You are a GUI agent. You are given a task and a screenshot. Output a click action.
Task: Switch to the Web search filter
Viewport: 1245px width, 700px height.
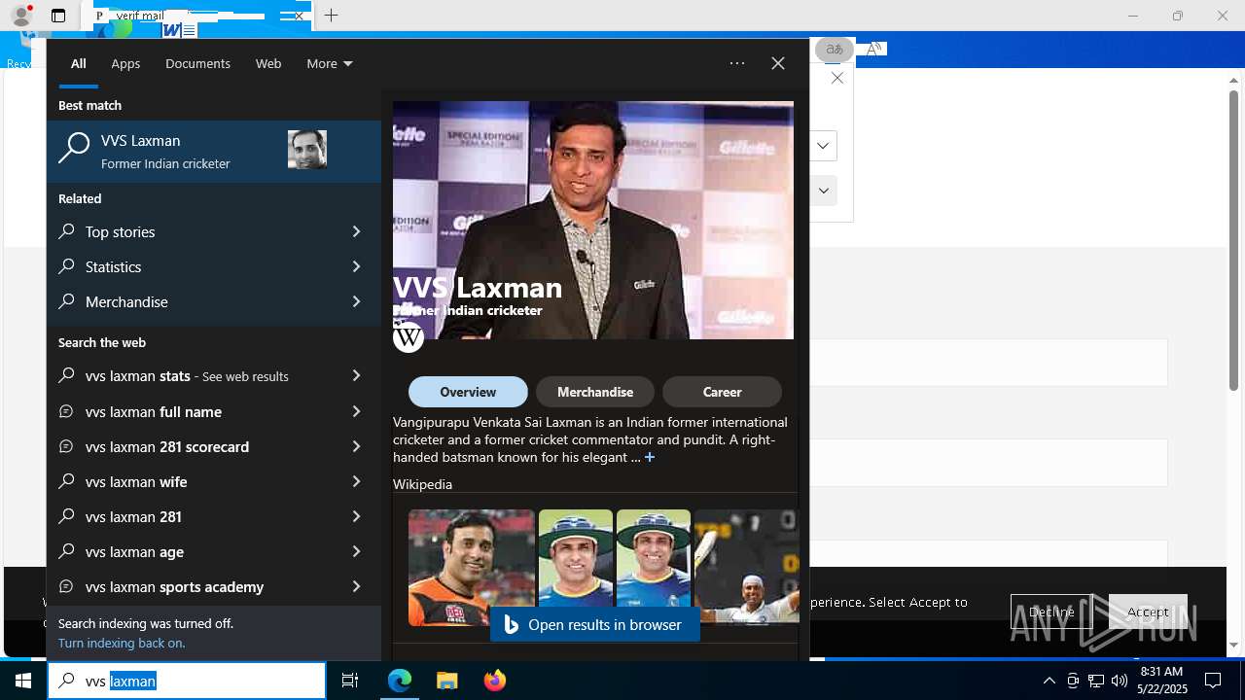(268, 63)
